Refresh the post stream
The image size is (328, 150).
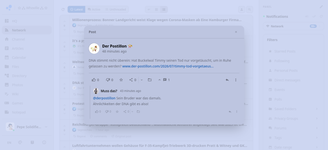[x=63, y=9]
